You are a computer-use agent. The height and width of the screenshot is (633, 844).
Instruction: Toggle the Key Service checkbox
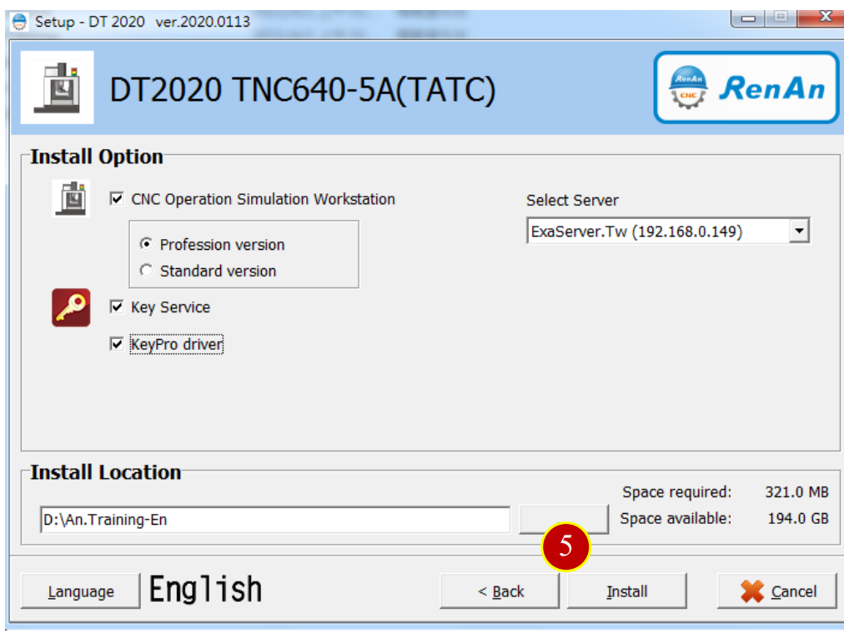pyautogui.click(x=116, y=307)
